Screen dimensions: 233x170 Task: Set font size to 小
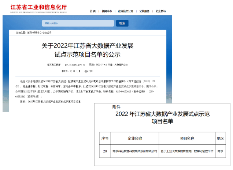point(77,71)
